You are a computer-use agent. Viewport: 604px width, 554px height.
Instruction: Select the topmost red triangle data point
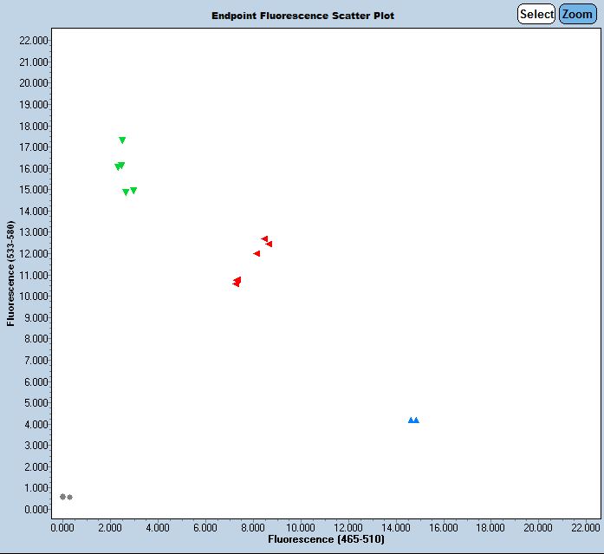(x=265, y=239)
